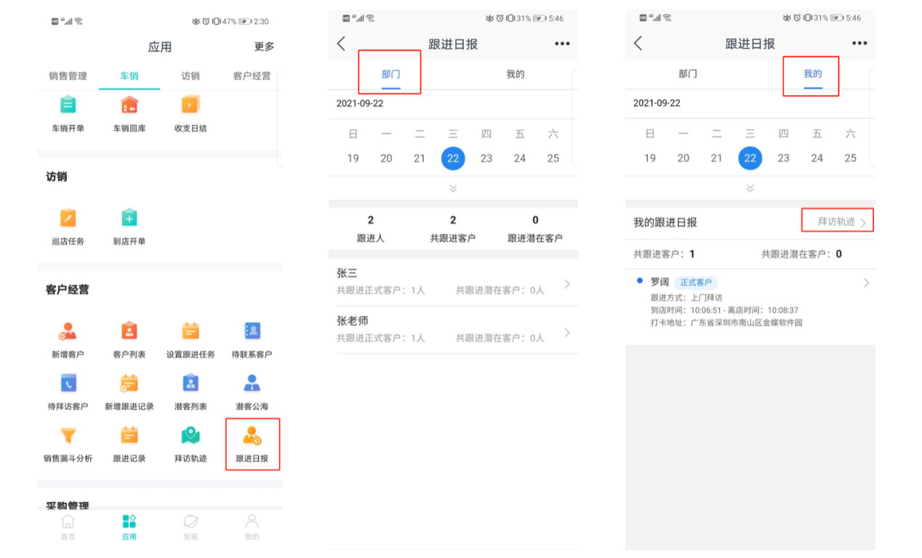Open 潜客列表 icon
This screenshot has height=558, width=922.
(191, 383)
